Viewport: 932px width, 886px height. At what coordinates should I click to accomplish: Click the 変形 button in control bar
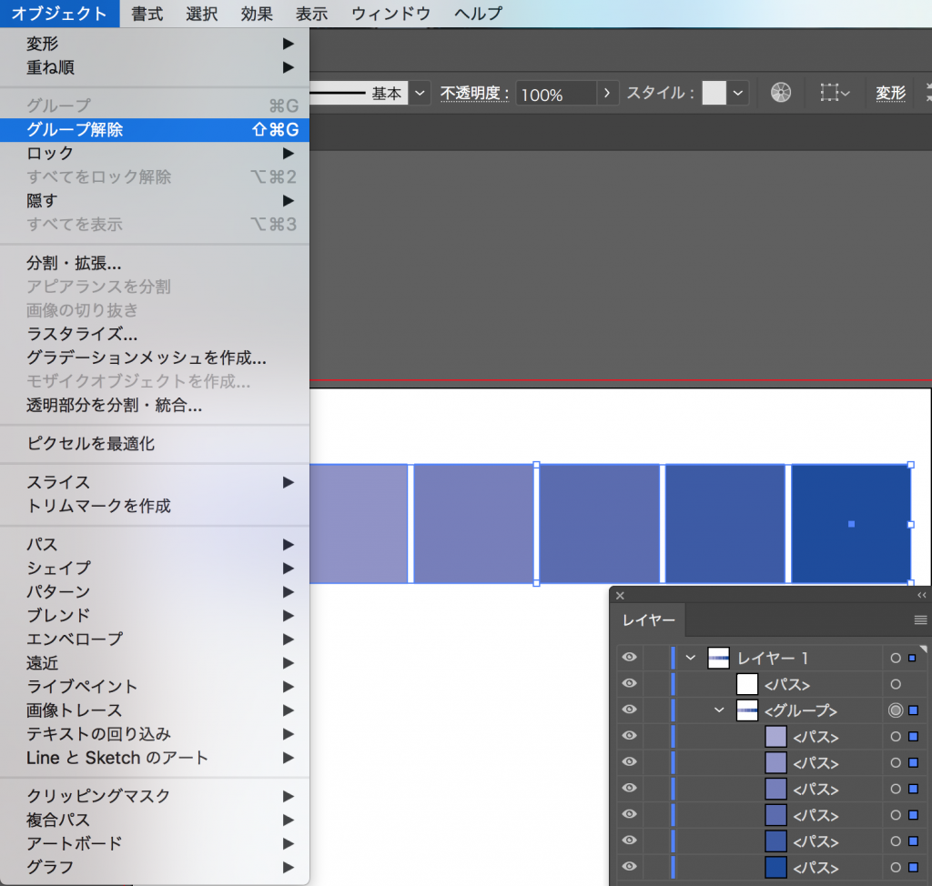coord(890,93)
